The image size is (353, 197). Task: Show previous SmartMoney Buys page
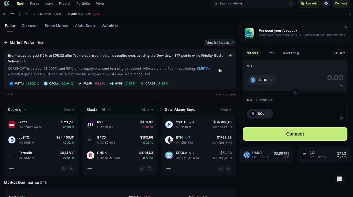[x=221, y=168]
